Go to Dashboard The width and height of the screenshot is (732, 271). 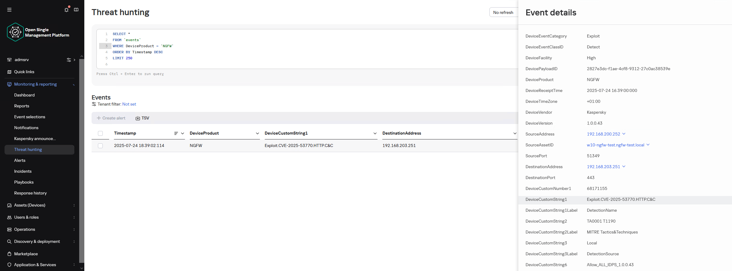coord(24,95)
